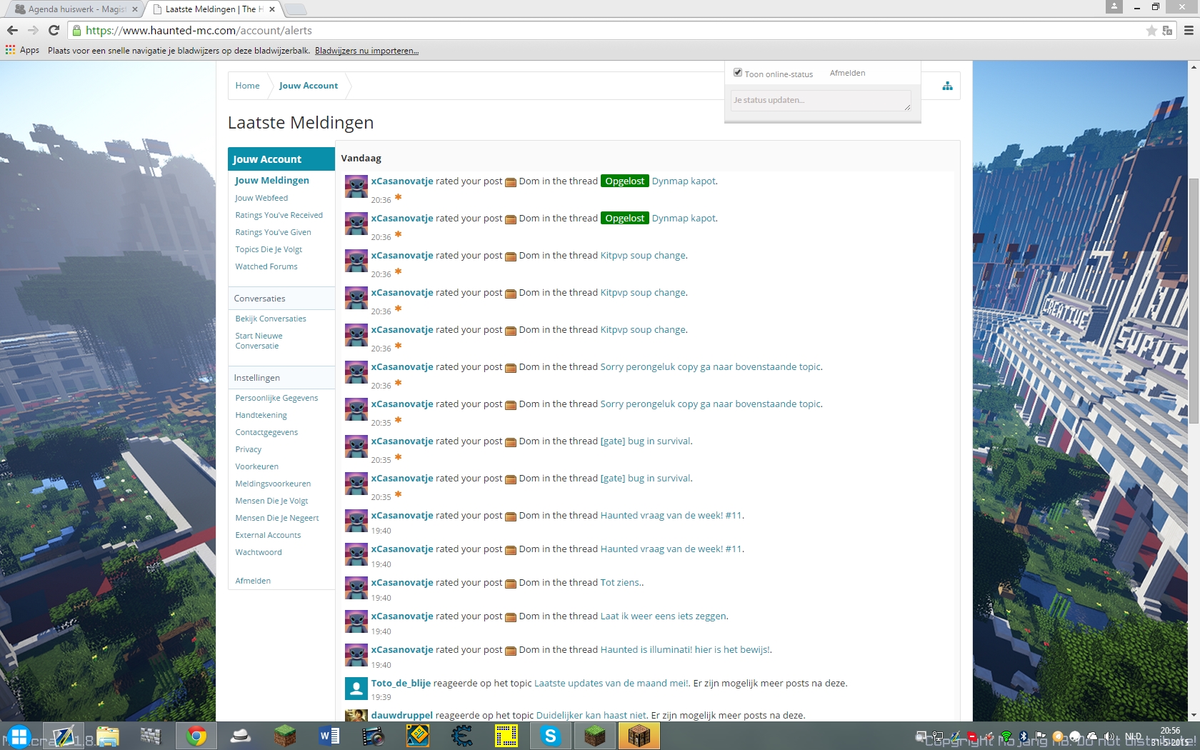Click Afmelden in the top status panel
This screenshot has height=750, width=1200.
click(847, 73)
